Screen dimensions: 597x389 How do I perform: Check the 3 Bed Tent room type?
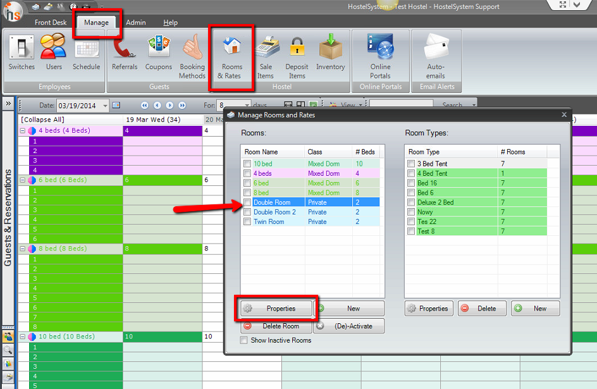411,164
